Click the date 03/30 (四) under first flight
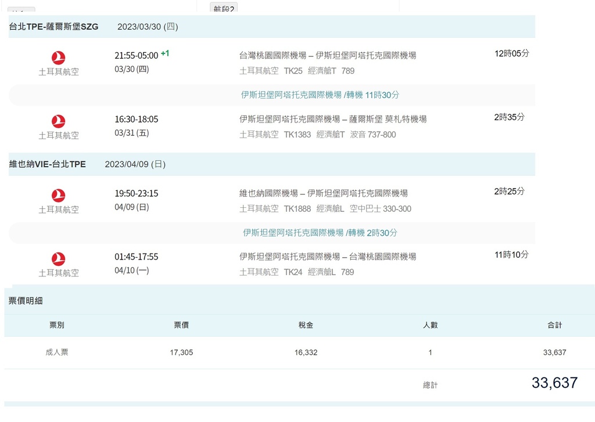The height and width of the screenshot is (422, 595). (x=132, y=70)
